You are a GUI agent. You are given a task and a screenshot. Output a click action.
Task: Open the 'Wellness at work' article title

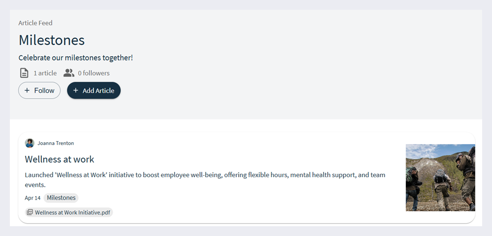pyautogui.click(x=60, y=159)
